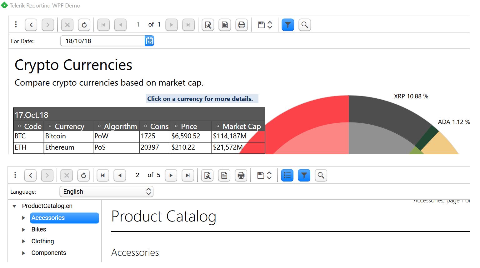Navigate forward in the Product Catalog viewer

tap(47, 175)
